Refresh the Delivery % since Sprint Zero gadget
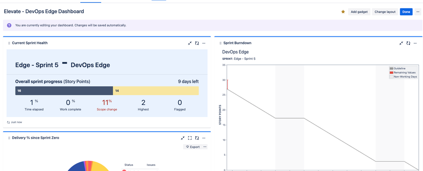423x171 pixels. coord(197,138)
